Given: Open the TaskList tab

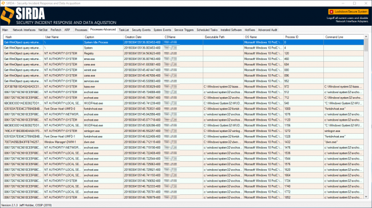Looking at the screenshot, I should point(124,30).
